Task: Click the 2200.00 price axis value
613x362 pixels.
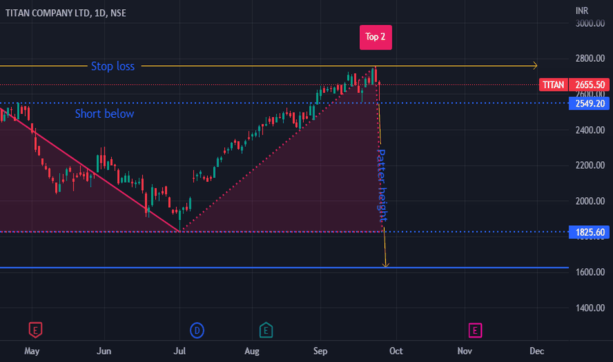Action: [590, 165]
